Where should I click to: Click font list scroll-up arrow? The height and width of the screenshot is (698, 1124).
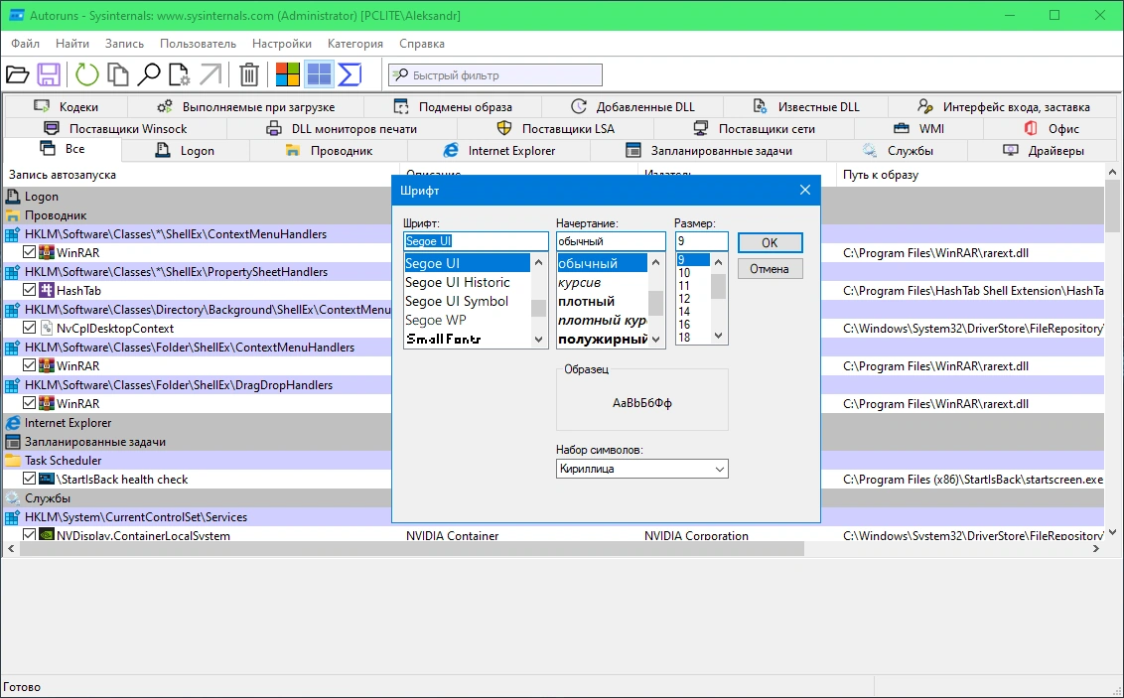[539, 262]
